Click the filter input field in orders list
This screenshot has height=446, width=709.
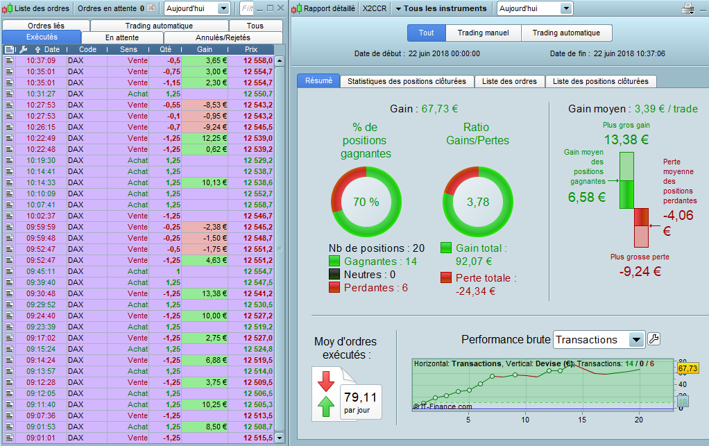click(x=247, y=8)
